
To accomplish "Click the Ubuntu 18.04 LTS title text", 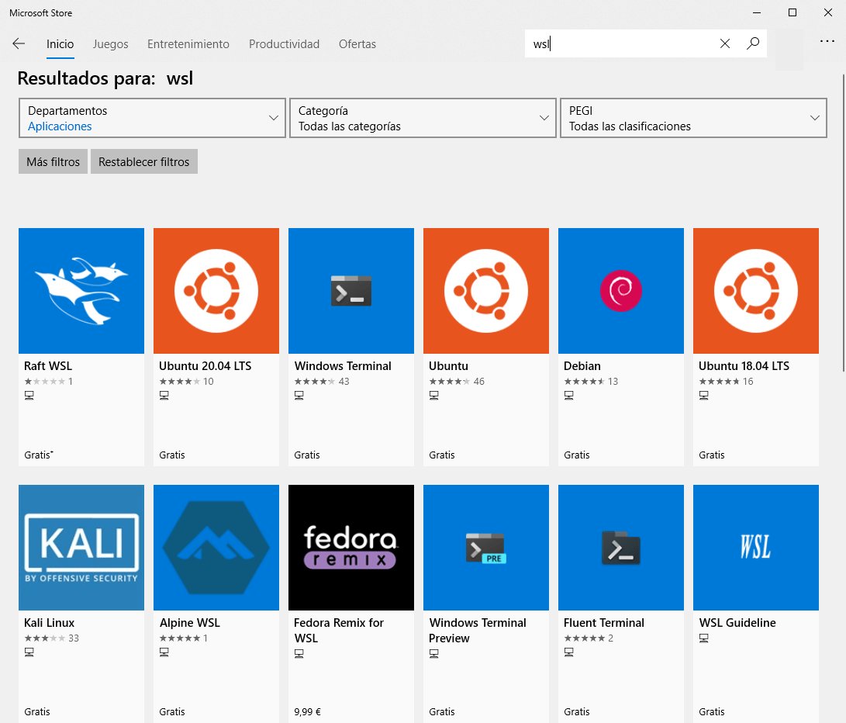I will tap(744, 366).
